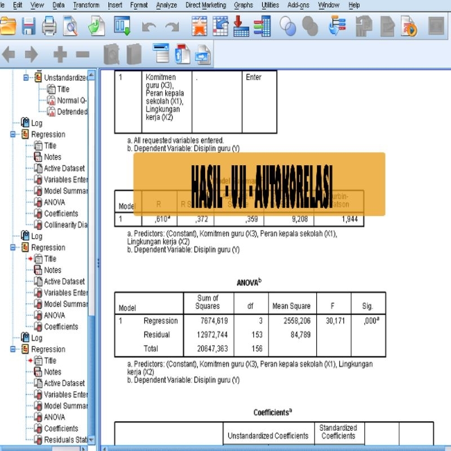Viewport: 451px width, 451px height.
Task: Open the Variables info icon
Action: pos(262,26)
